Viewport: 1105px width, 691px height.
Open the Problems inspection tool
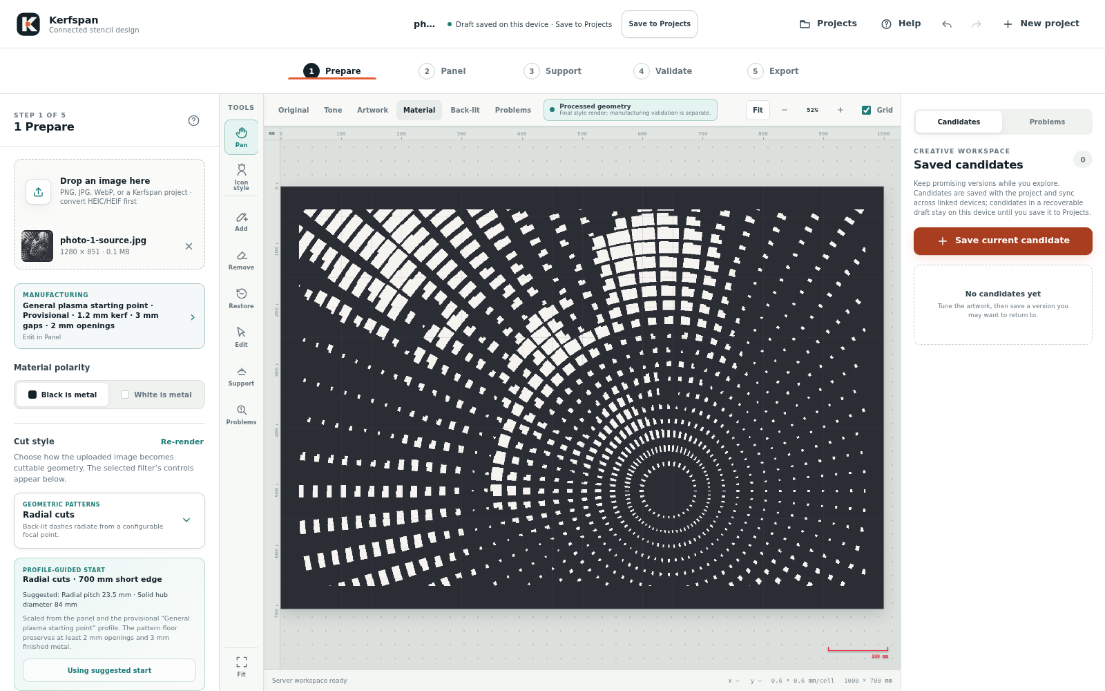click(x=241, y=415)
